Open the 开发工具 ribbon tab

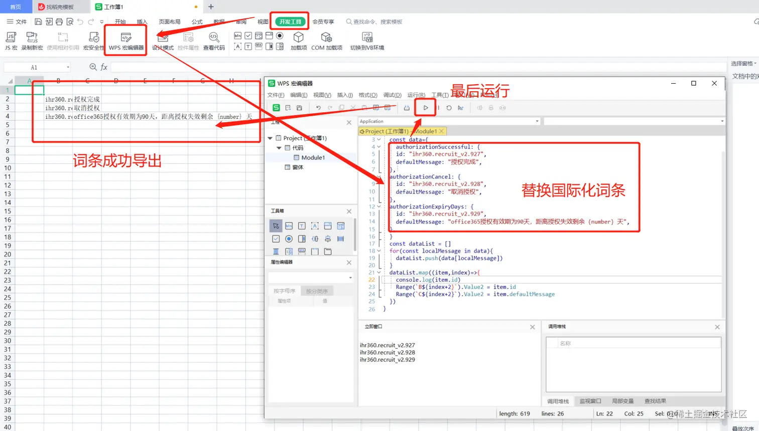[290, 22]
